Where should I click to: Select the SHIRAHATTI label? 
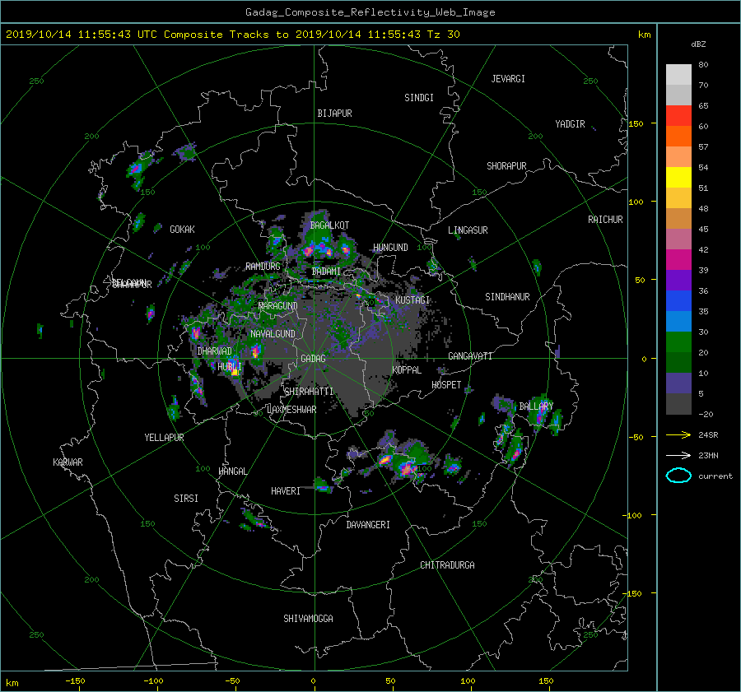click(x=309, y=392)
